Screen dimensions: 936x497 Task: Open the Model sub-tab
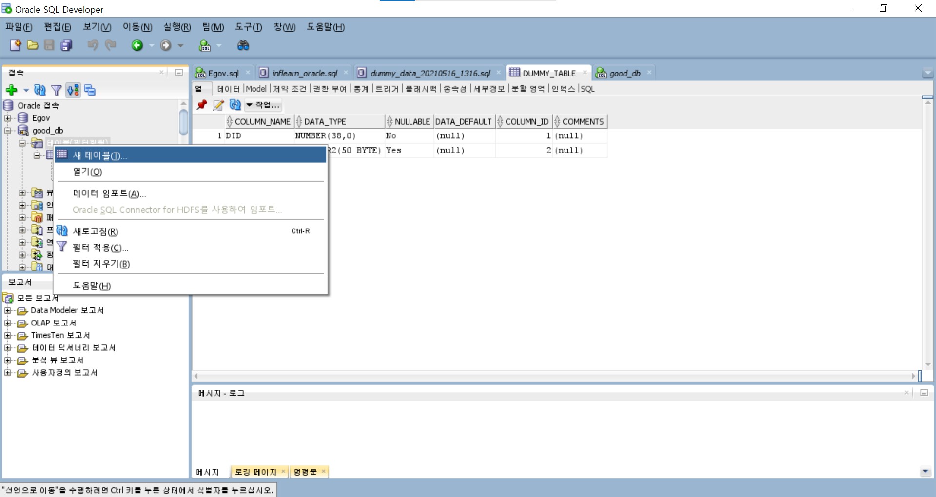256,89
